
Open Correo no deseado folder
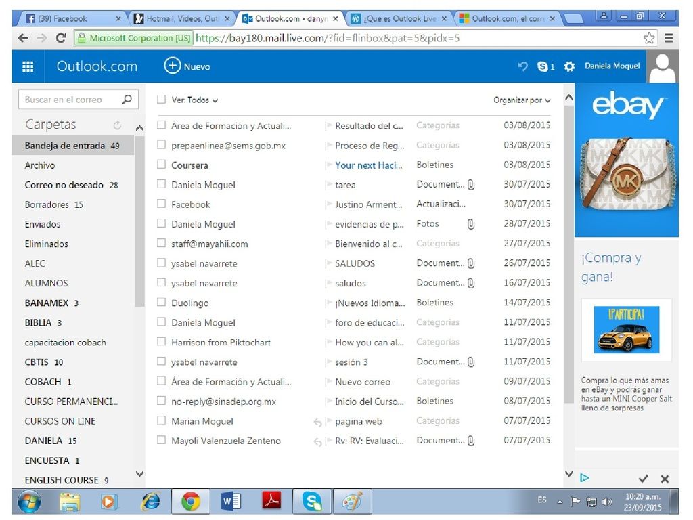73,185
